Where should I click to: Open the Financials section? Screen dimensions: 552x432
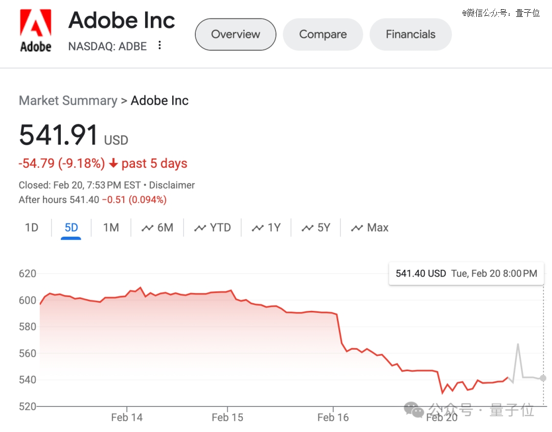[410, 34]
